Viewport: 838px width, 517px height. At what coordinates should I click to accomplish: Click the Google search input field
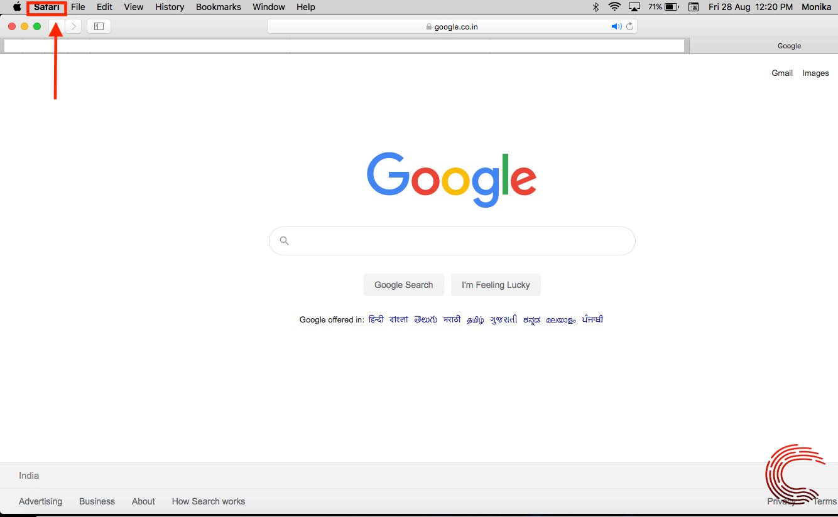tap(452, 241)
